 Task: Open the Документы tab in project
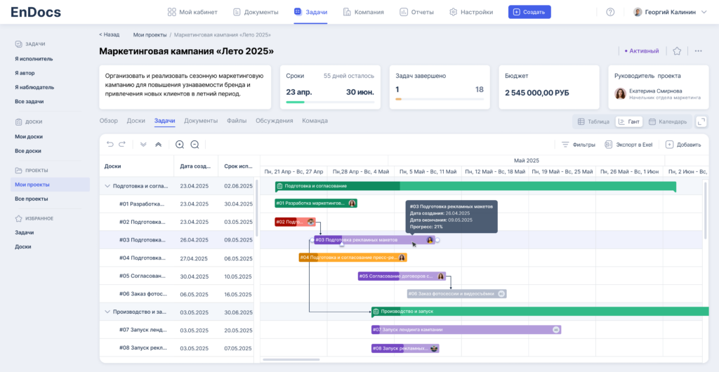(201, 121)
